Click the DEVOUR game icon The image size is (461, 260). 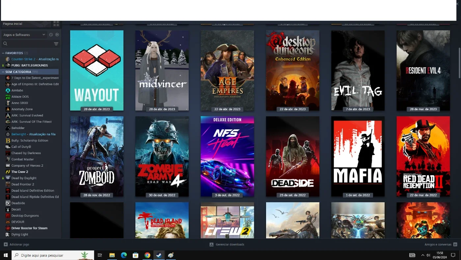click(8, 222)
